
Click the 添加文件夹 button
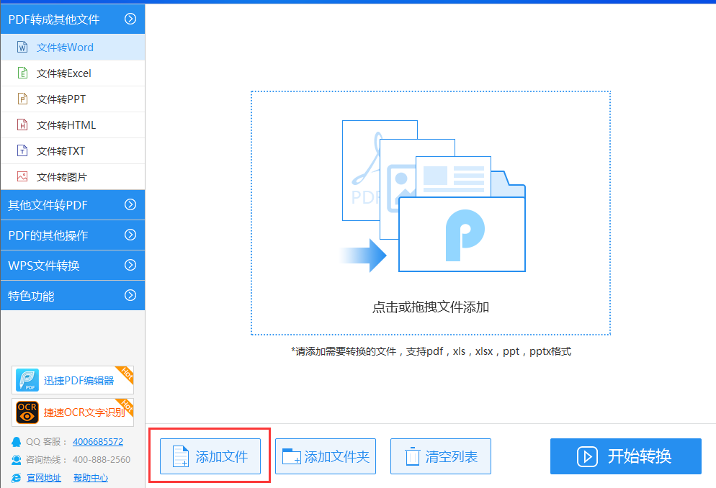(x=326, y=456)
